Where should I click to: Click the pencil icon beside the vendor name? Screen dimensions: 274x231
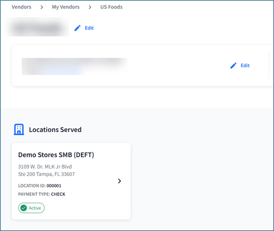click(x=78, y=28)
